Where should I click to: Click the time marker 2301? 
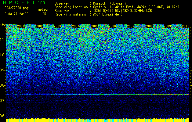click(21, 26)
